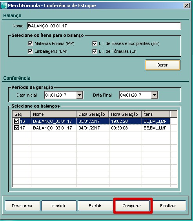Click the Imprimir button
Image resolution: width=193 pixels, height=221 pixels.
point(59,206)
